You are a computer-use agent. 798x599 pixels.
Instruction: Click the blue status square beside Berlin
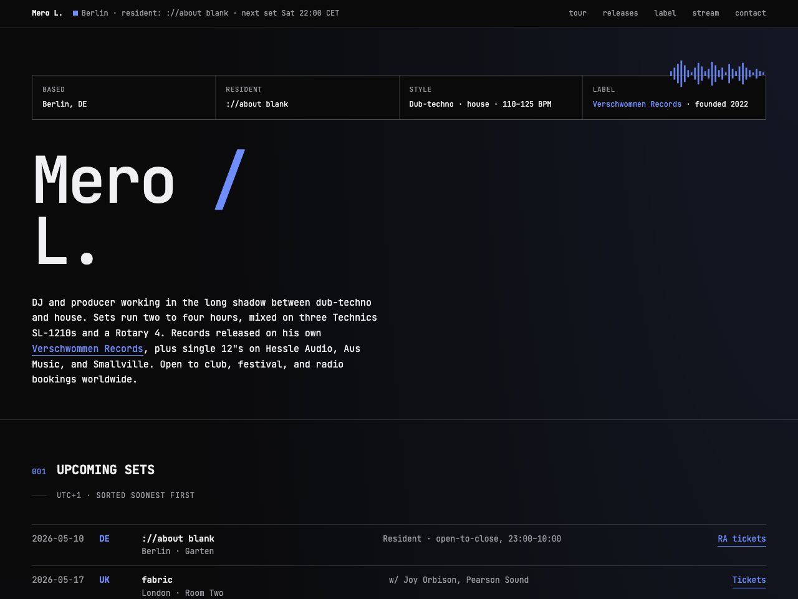click(x=75, y=13)
